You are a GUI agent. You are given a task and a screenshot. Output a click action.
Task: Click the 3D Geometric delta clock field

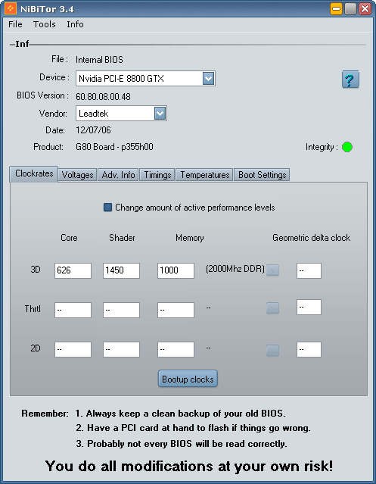pos(309,270)
